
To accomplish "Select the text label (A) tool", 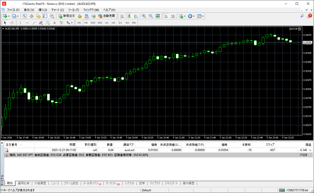I will click(x=55, y=23).
